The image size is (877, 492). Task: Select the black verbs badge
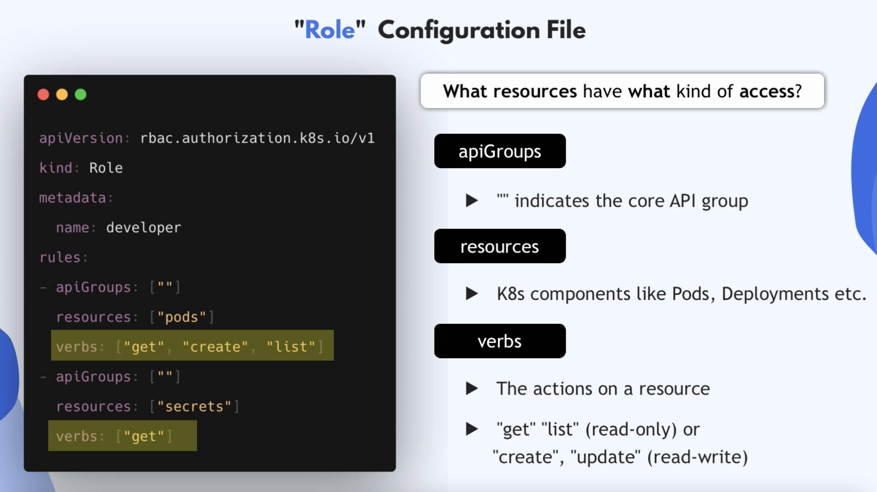pos(499,341)
